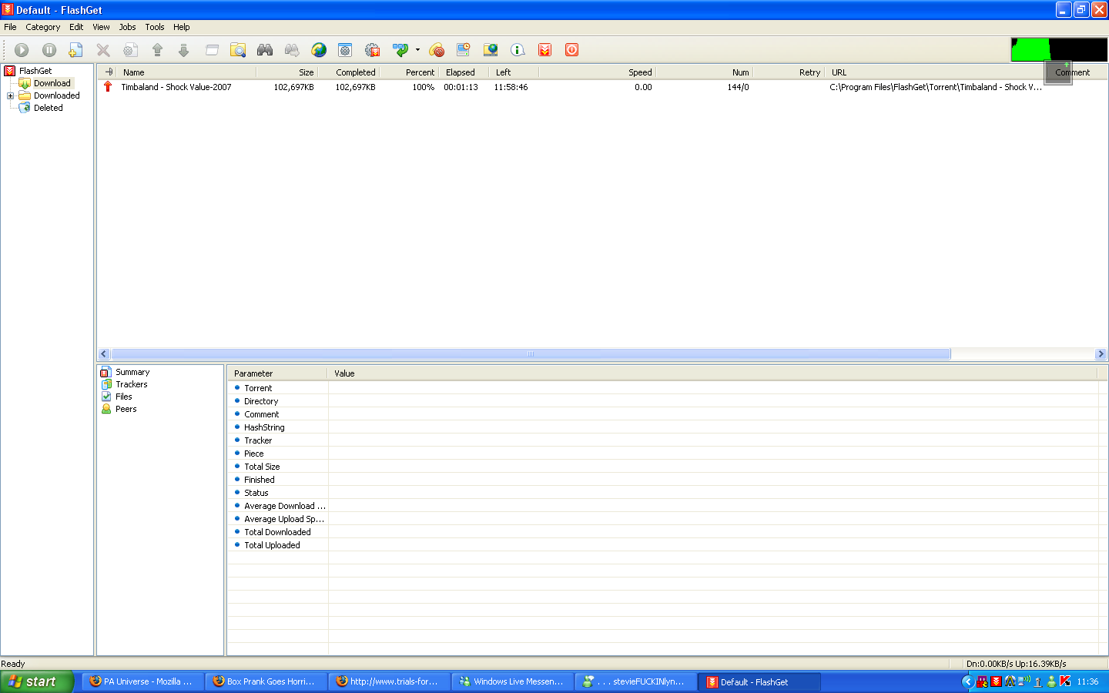
Task: Select the Downloaded category folder
Action: click(57, 95)
